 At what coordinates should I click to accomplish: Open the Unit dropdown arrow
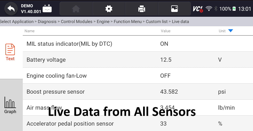pyautogui.click(x=231, y=31)
